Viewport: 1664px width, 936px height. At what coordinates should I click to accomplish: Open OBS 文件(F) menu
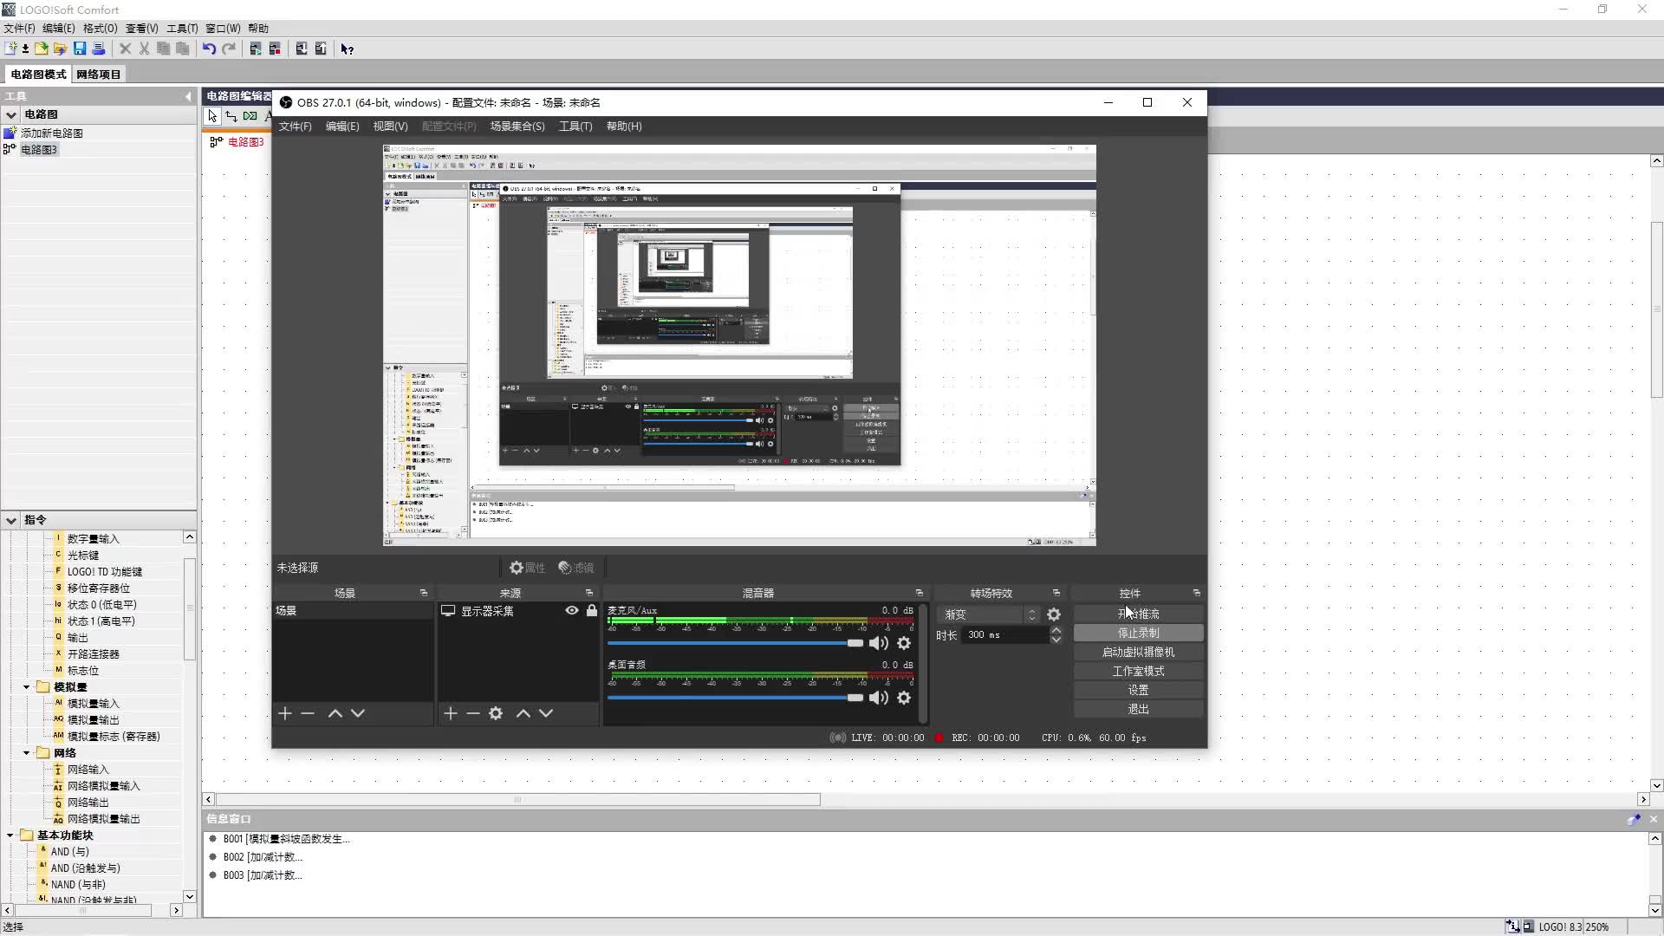pyautogui.click(x=295, y=127)
